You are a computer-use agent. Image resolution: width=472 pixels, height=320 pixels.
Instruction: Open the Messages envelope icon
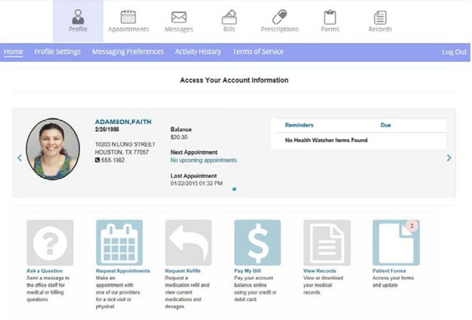[179, 17]
